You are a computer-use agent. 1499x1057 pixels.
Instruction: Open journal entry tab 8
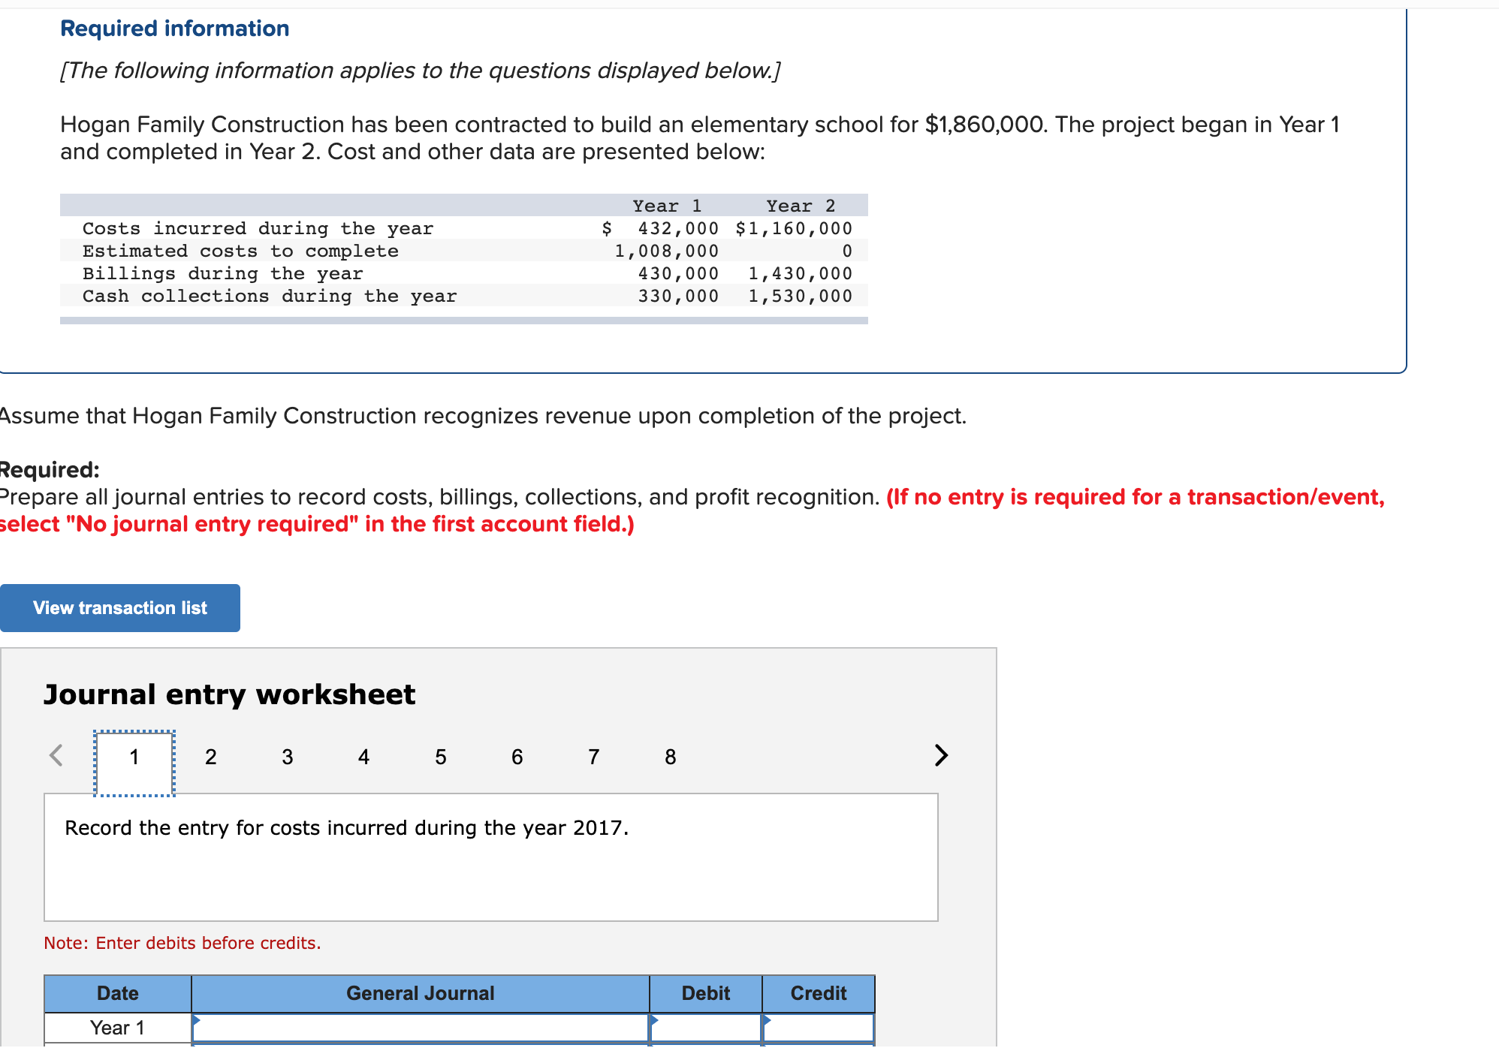pyautogui.click(x=669, y=757)
